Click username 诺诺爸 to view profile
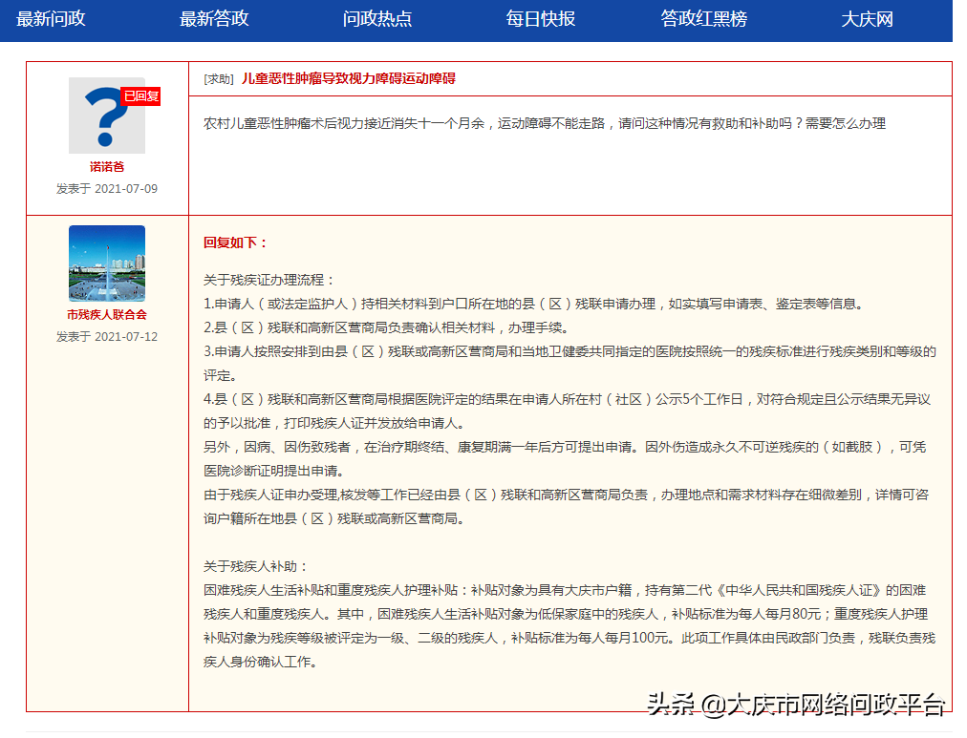 coord(106,164)
